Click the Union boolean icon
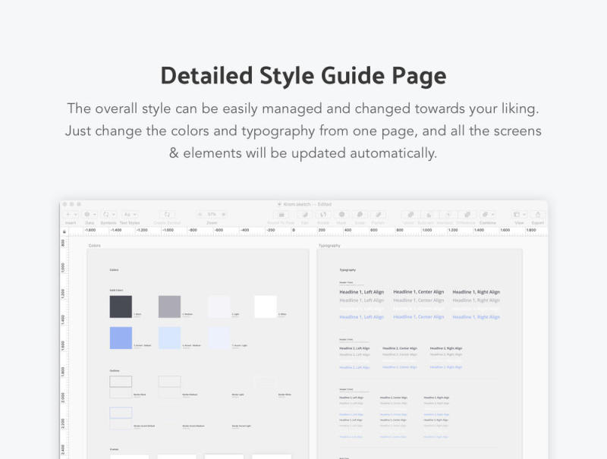 point(409,215)
